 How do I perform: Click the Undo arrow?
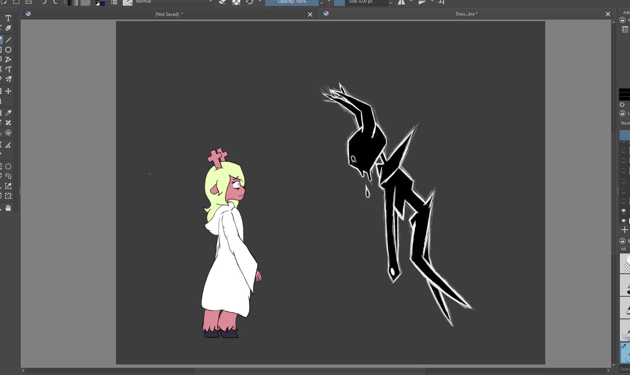(x=44, y=2)
